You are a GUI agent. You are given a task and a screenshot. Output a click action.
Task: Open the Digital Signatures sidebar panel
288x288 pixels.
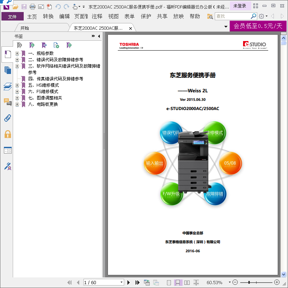[7, 166]
